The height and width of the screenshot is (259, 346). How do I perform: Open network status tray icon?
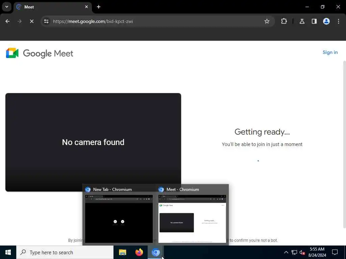[294, 252]
